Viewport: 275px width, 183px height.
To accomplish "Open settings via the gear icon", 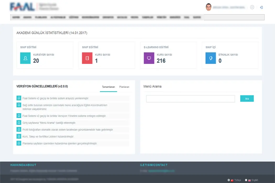I will [x=252, y=7].
